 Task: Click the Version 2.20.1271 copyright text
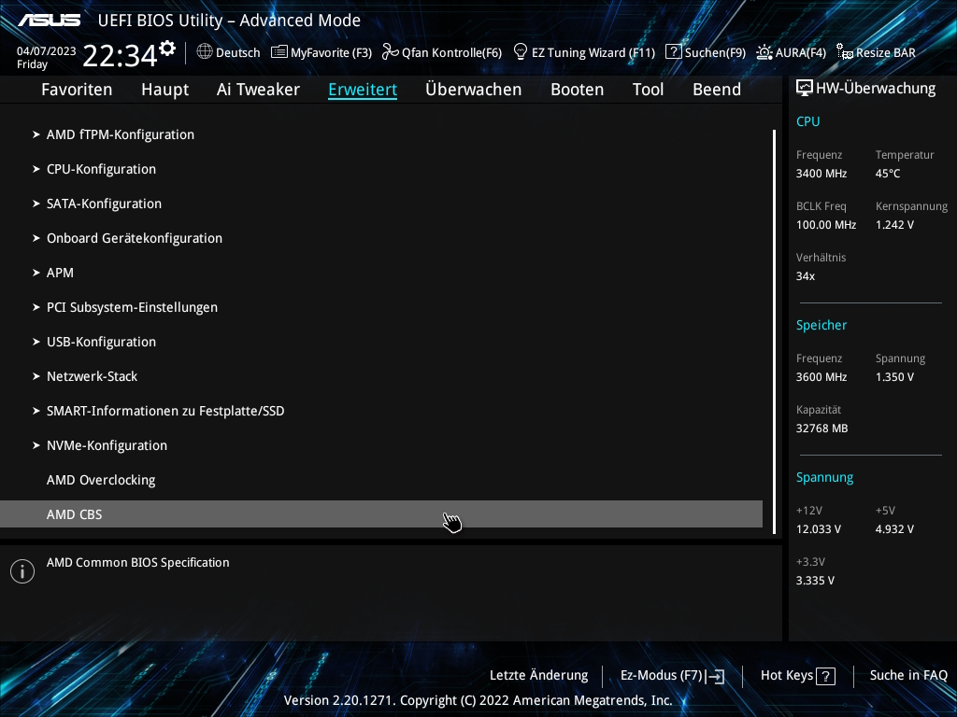[478, 700]
